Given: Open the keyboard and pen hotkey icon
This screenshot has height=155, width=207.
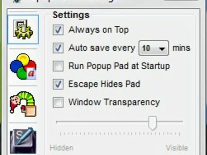Looking at the screenshot, I should (23, 141).
